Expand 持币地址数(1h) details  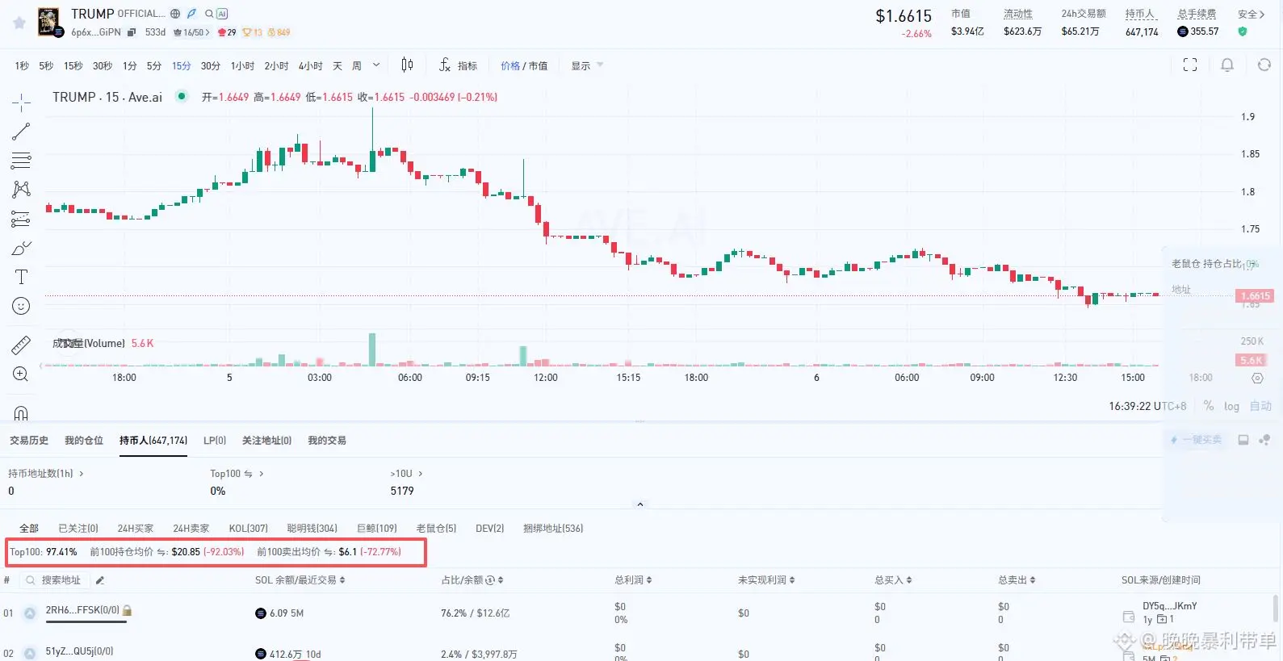[x=81, y=474]
